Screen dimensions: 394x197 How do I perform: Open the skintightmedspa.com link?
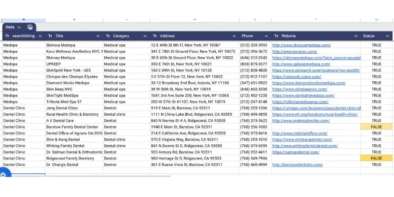click(x=303, y=96)
